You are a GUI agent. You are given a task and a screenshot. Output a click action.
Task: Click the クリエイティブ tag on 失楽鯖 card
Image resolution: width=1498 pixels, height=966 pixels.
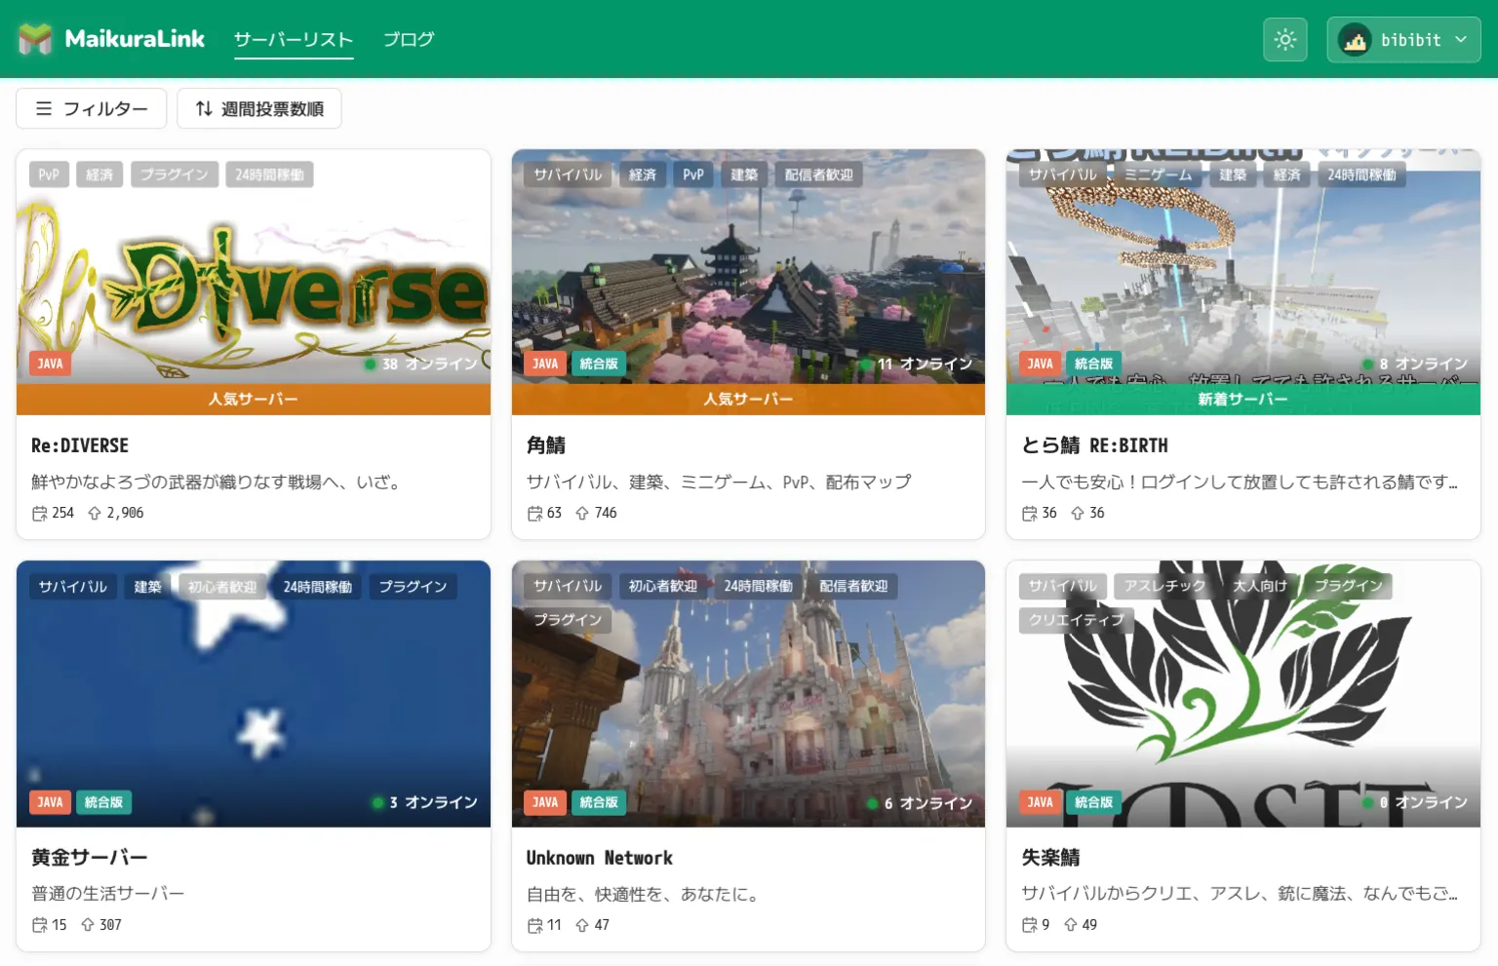point(1077,620)
